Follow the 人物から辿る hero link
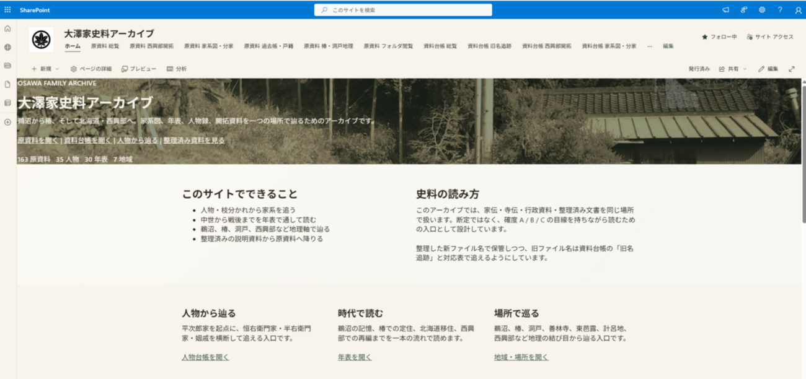The height and width of the screenshot is (379, 806). click(138, 141)
